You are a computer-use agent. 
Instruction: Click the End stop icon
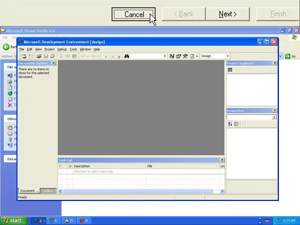(119, 57)
